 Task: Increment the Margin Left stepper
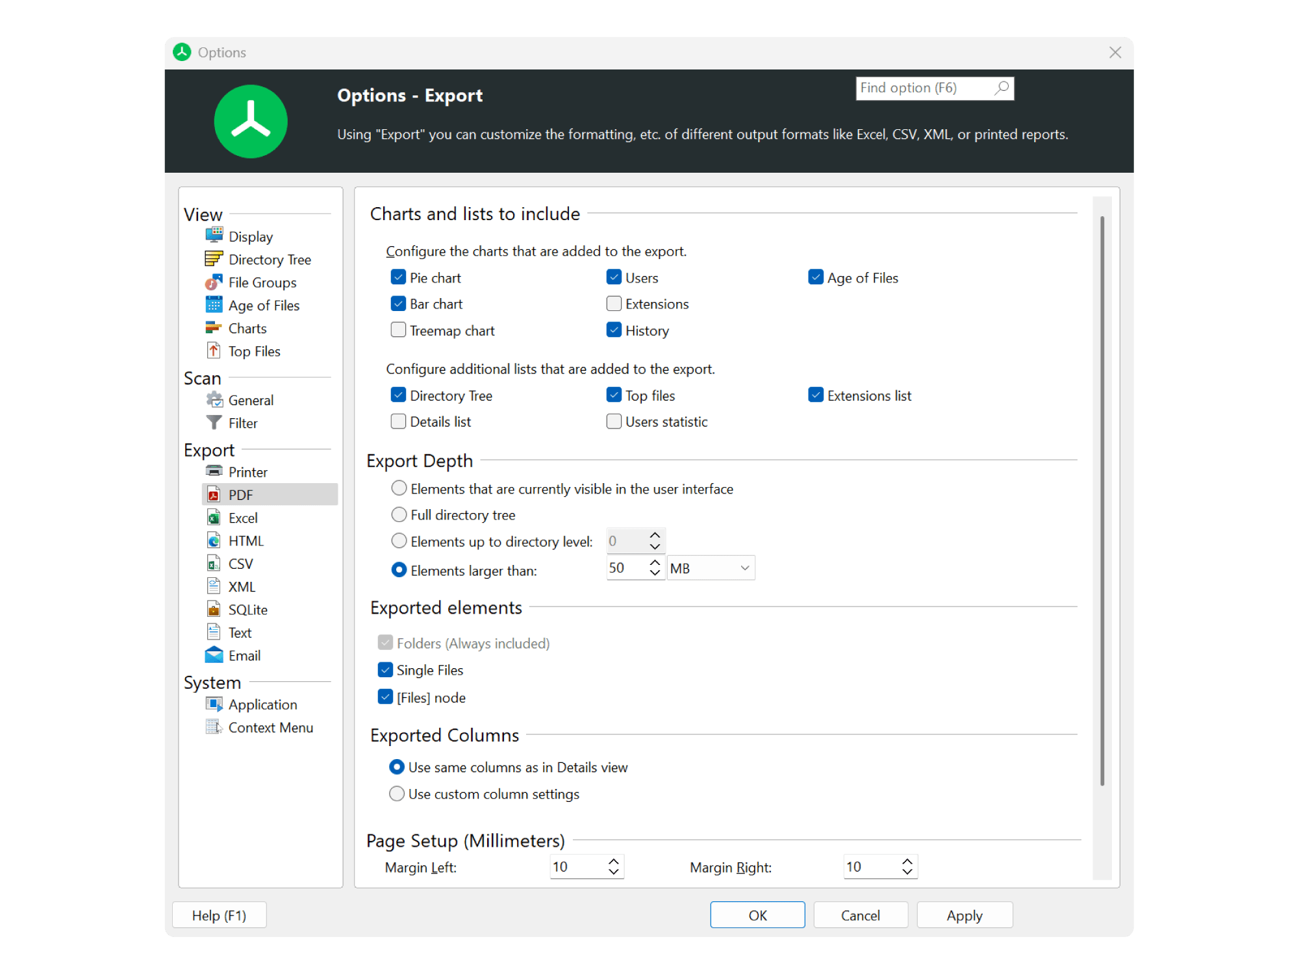point(611,861)
